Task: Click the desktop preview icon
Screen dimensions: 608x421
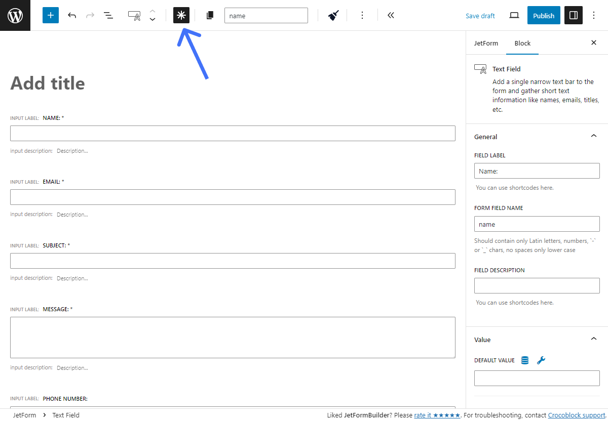Action: click(514, 15)
